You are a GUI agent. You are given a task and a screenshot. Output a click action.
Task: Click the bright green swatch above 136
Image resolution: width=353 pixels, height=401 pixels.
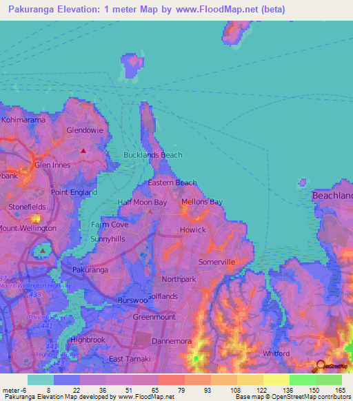pyautogui.click(x=303, y=380)
